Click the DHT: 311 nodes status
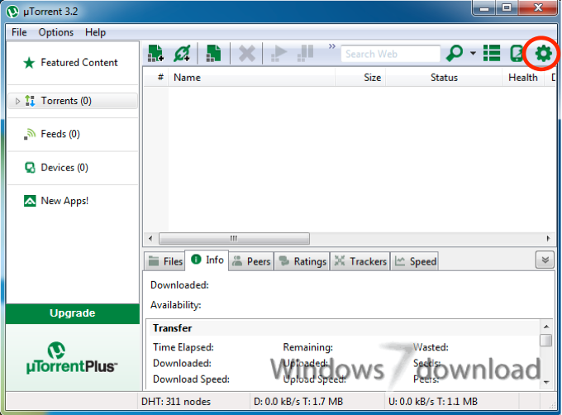The image size is (562, 415). point(176,402)
